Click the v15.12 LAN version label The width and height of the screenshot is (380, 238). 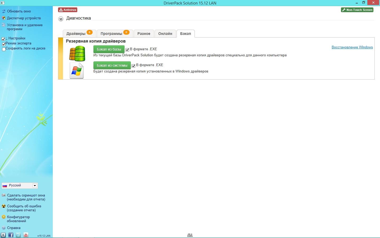(x=44, y=236)
